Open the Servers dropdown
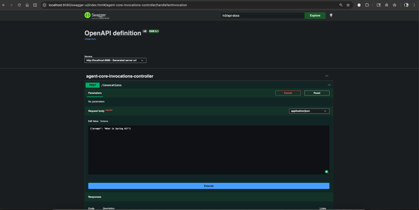The width and height of the screenshot is (419, 210). pyautogui.click(x=115, y=60)
